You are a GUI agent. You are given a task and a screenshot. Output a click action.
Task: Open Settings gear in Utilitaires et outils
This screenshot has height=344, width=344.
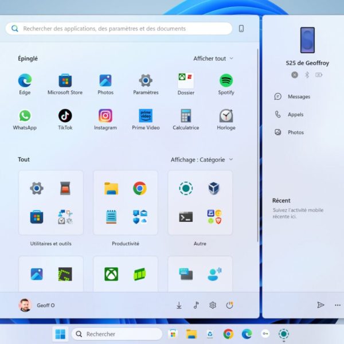(x=37, y=188)
